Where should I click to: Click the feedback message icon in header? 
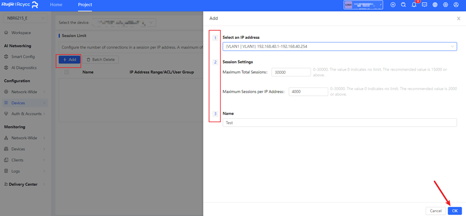424,5
